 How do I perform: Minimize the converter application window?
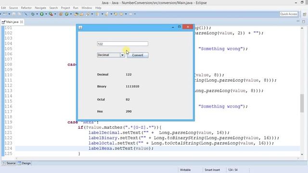pyautogui.click(x=173, y=27)
